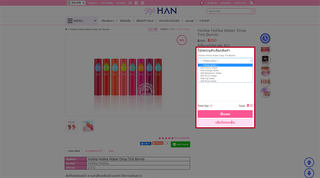Screen dimensions: 320x178
Task: Open เกี่ยวกับเรา nav menu item
Action: [108, 21]
